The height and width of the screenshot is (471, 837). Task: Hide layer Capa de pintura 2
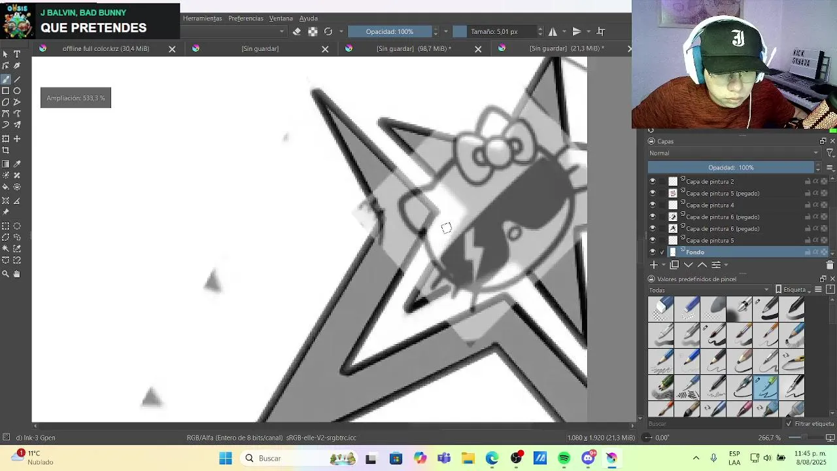(x=652, y=182)
